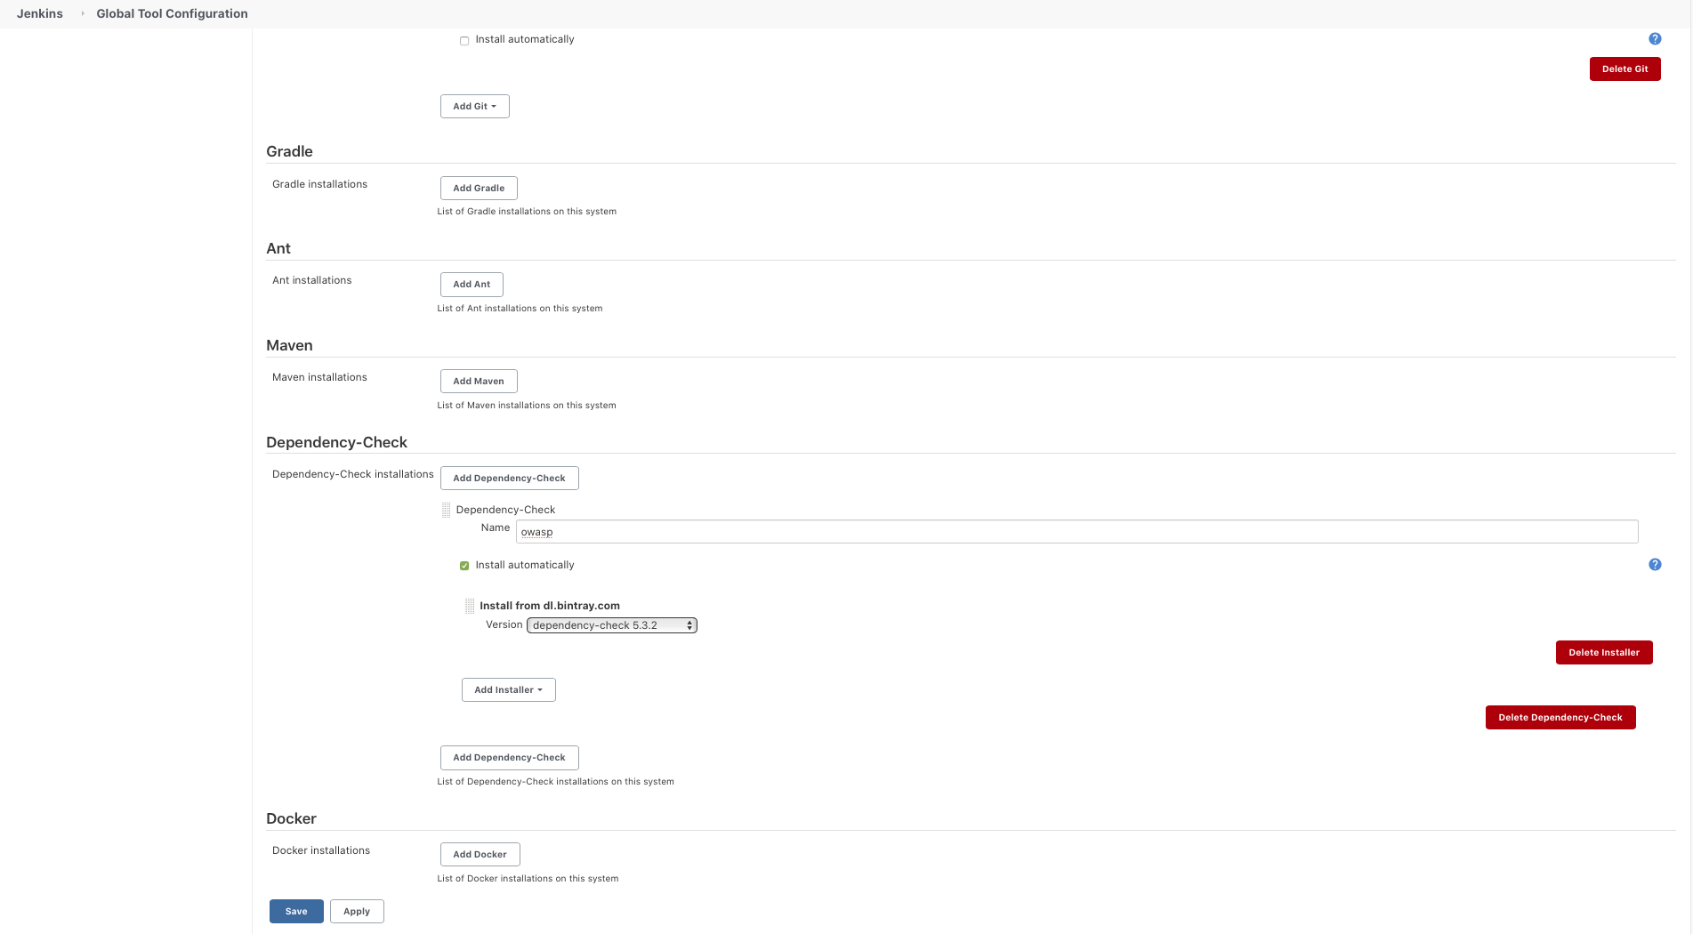
Task: Click Add Maven button
Action: 479,381
